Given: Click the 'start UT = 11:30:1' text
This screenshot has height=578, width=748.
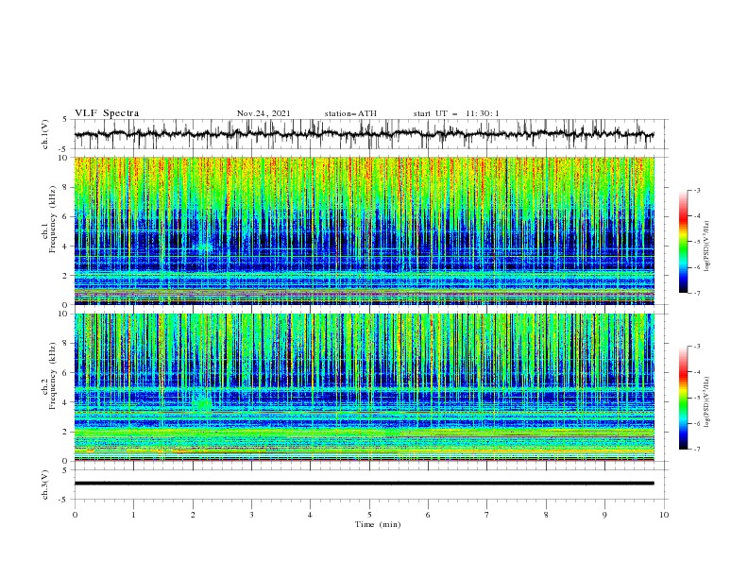Looking at the screenshot, I should click(x=456, y=113).
